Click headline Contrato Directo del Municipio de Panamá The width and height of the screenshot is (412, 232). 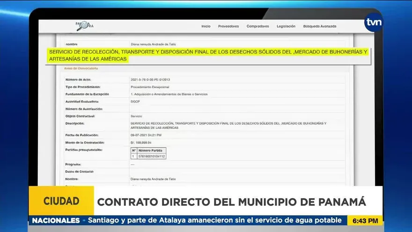click(231, 202)
